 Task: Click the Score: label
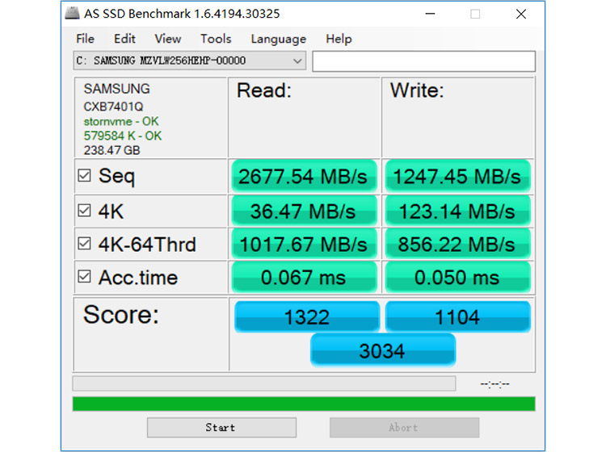point(121,315)
